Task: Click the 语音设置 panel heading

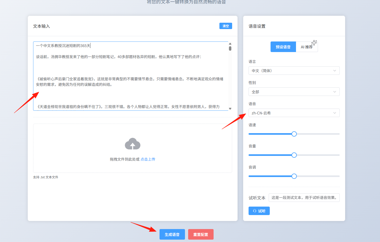Action: point(257,26)
